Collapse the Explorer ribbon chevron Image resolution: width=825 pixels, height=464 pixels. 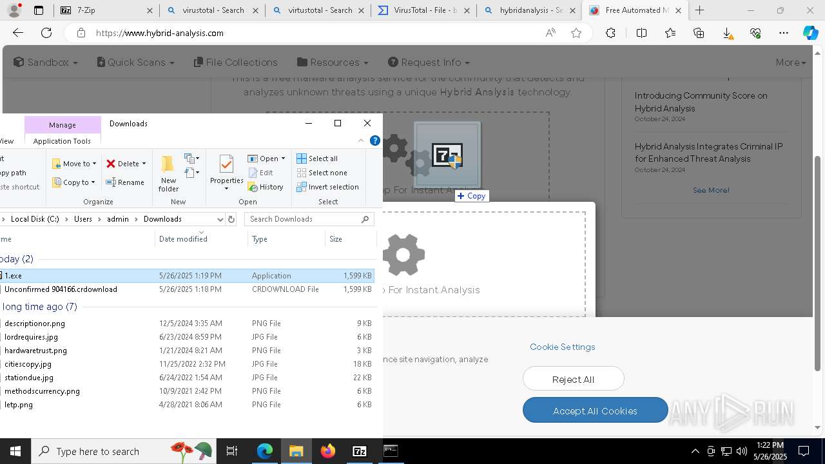361,140
